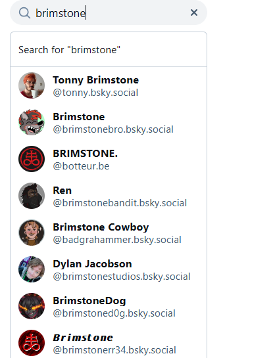Click the red sigil avatar of BRIMSTONE.
The height and width of the screenshot is (358, 275).
coord(32,159)
